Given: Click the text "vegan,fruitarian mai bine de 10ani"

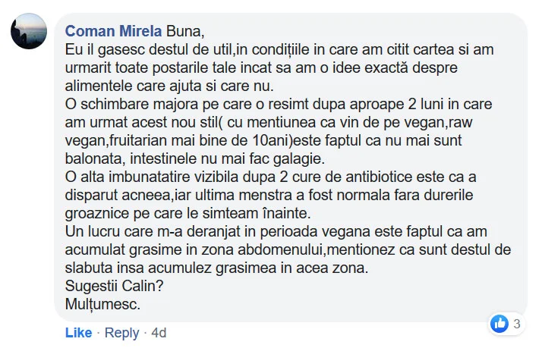Looking at the screenshot, I should point(169,141).
